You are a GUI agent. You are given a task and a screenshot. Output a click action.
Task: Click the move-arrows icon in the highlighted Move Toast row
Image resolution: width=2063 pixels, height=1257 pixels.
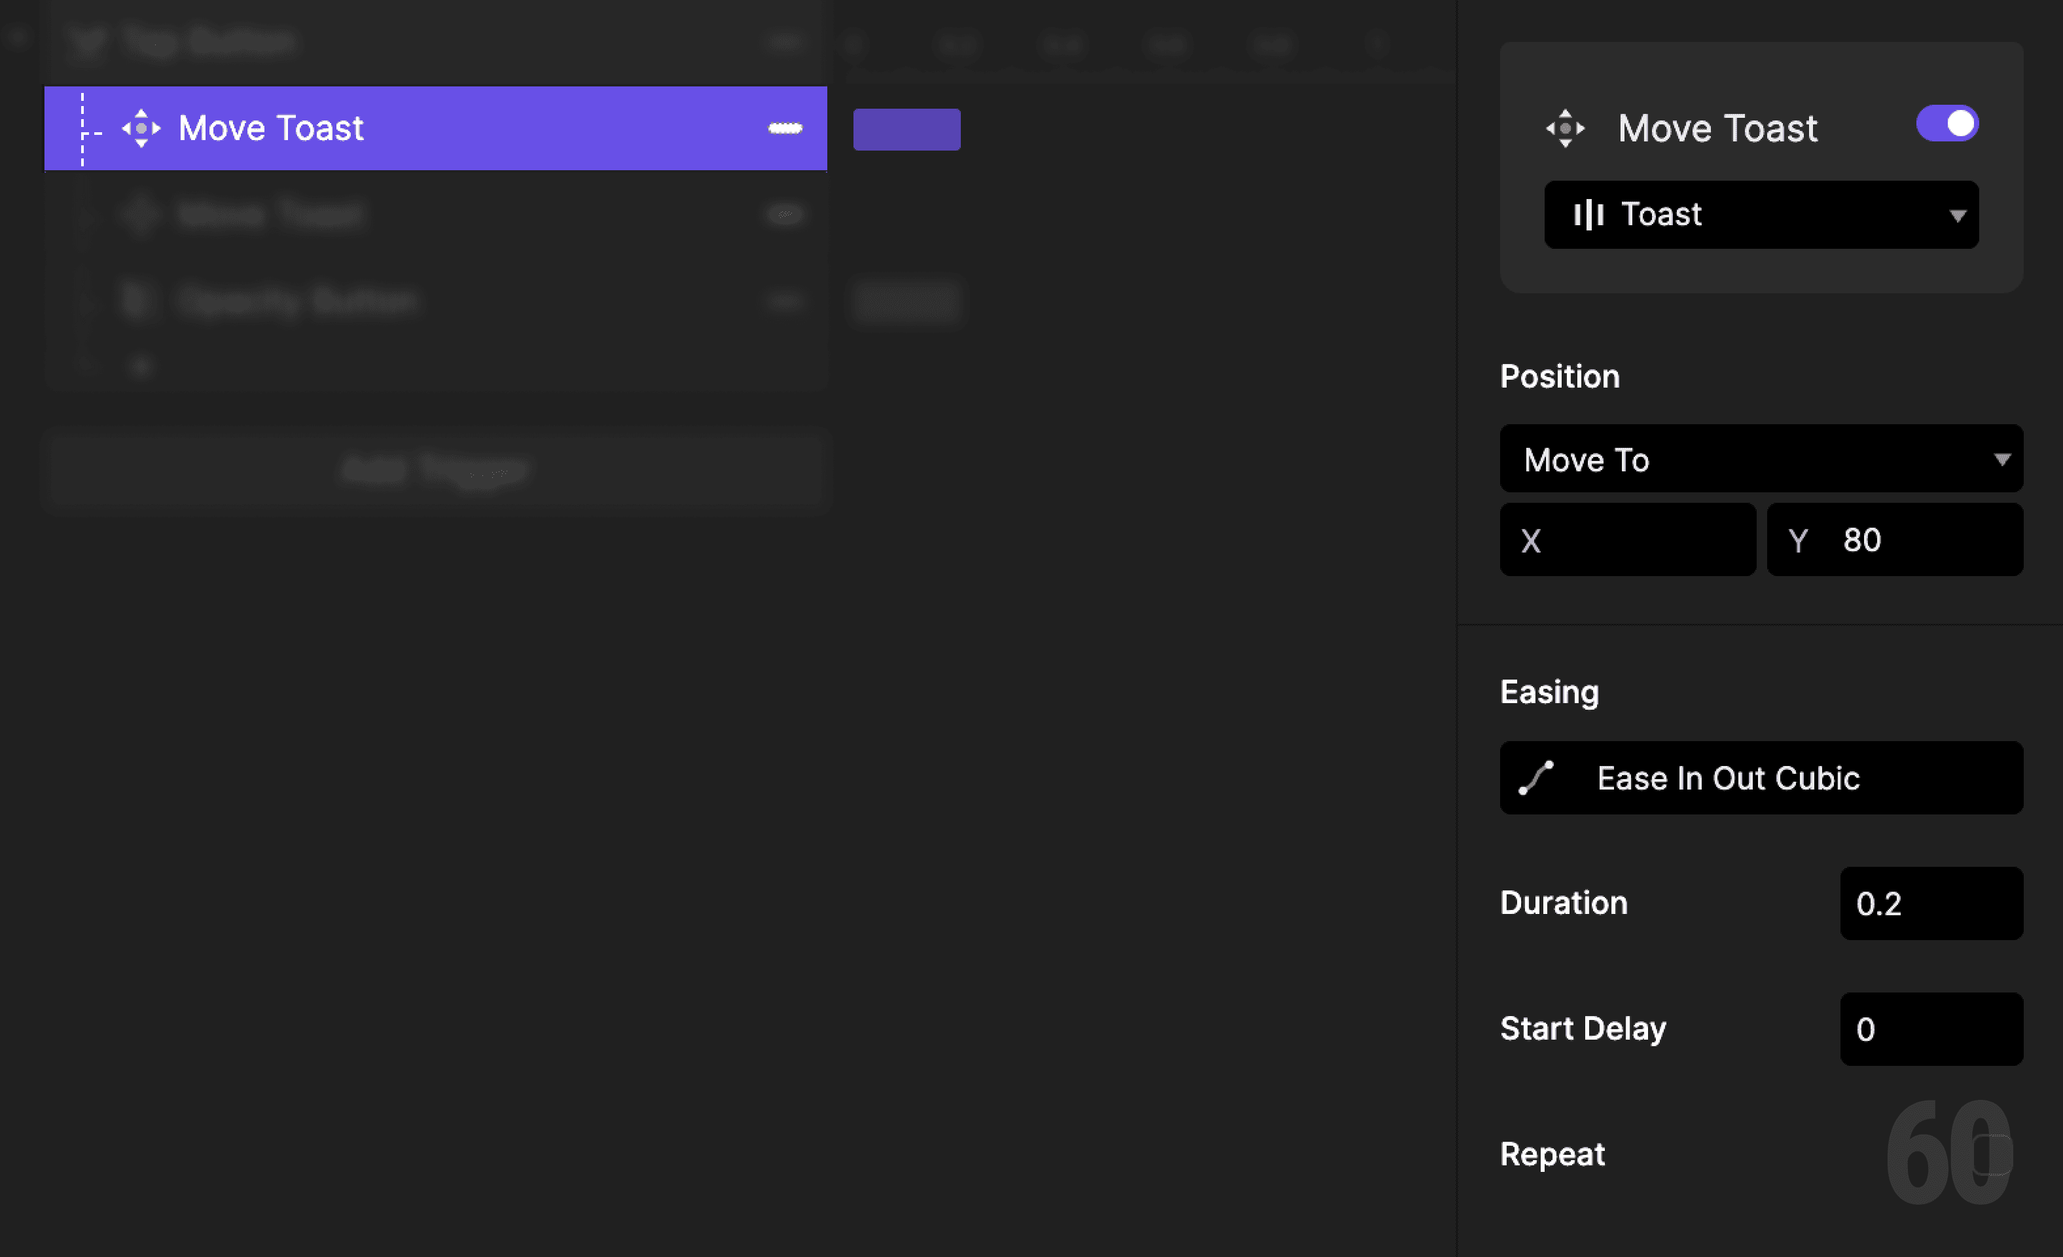coord(141,128)
